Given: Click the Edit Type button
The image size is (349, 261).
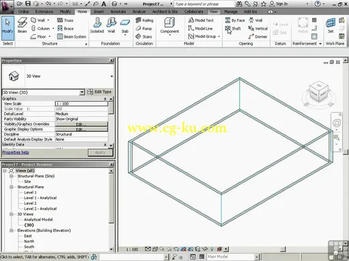Looking at the screenshot, I should coord(100,92).
